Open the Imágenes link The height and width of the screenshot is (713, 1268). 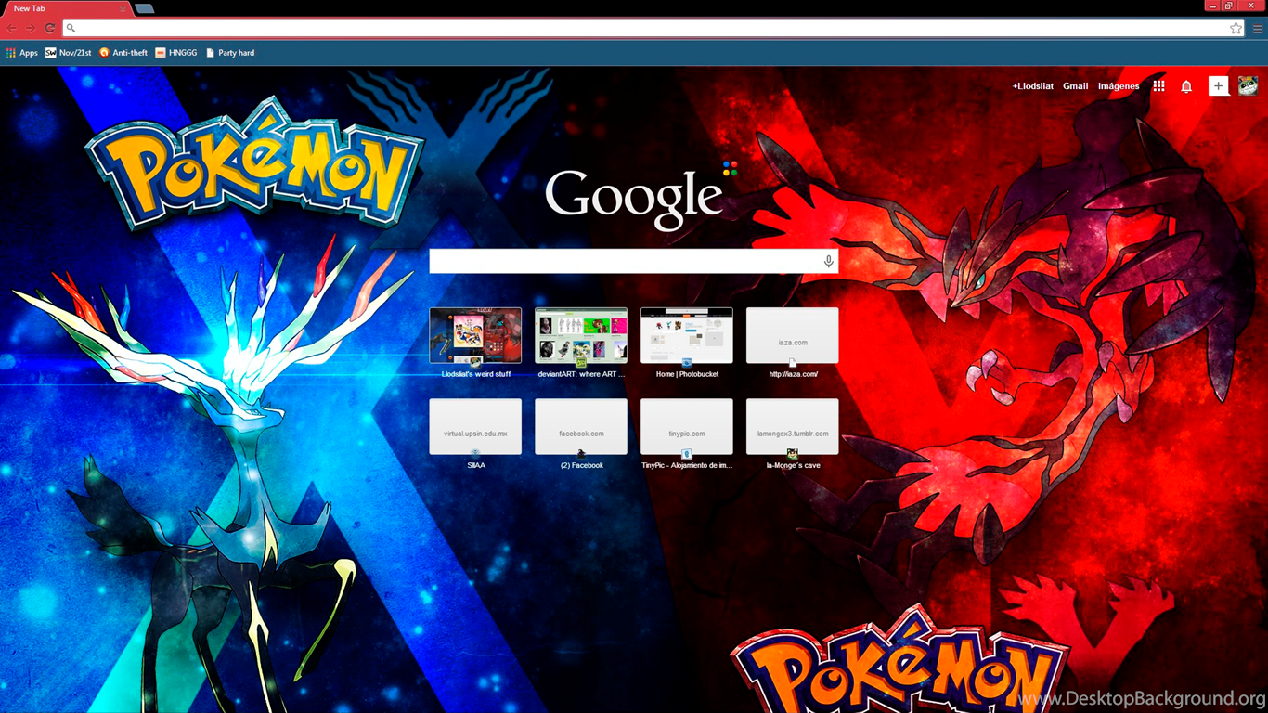1119,86
